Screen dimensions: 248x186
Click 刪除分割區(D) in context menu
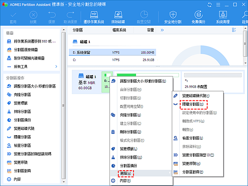[x=141, y=132]
